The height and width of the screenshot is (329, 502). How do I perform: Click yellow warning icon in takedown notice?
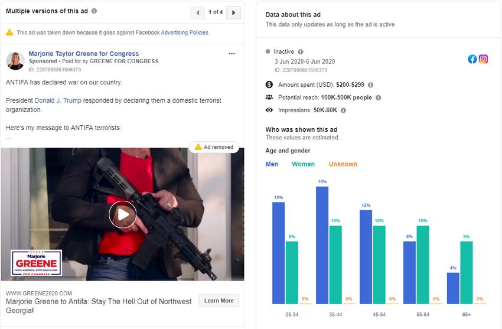(9, 32)
